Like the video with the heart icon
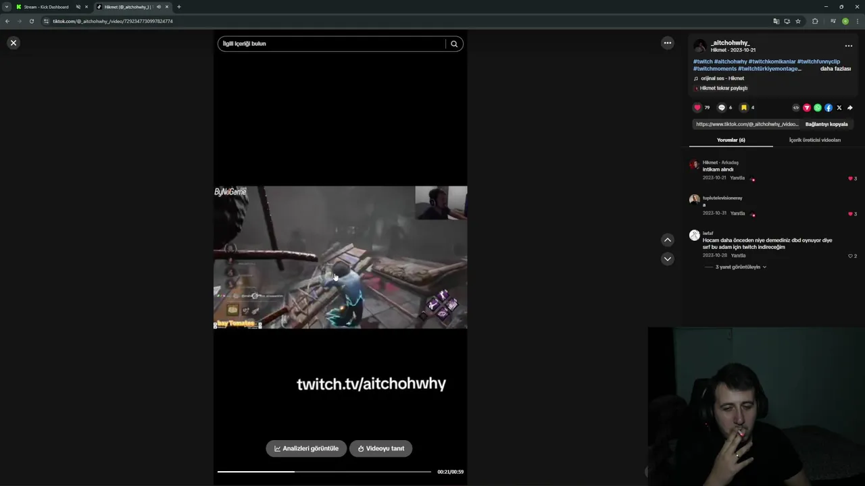 click(697, 107)
